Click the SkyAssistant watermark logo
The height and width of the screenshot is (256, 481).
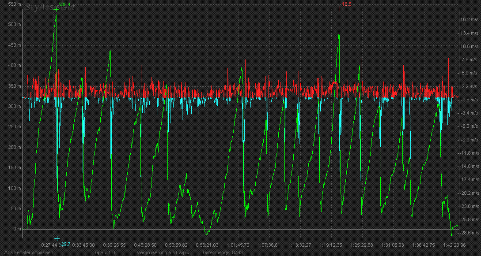point(49,7)
